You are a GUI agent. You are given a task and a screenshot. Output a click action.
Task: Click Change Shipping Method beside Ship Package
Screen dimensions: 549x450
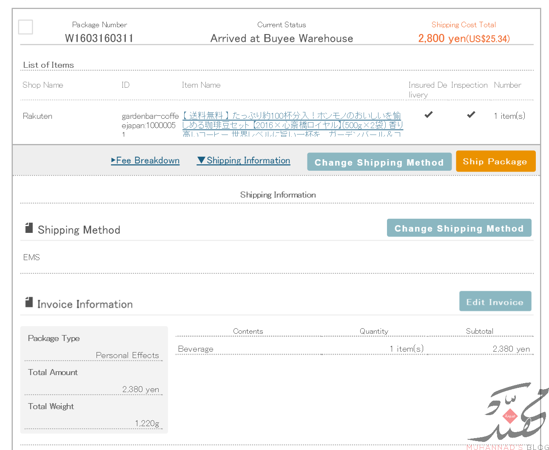(379, 162)
